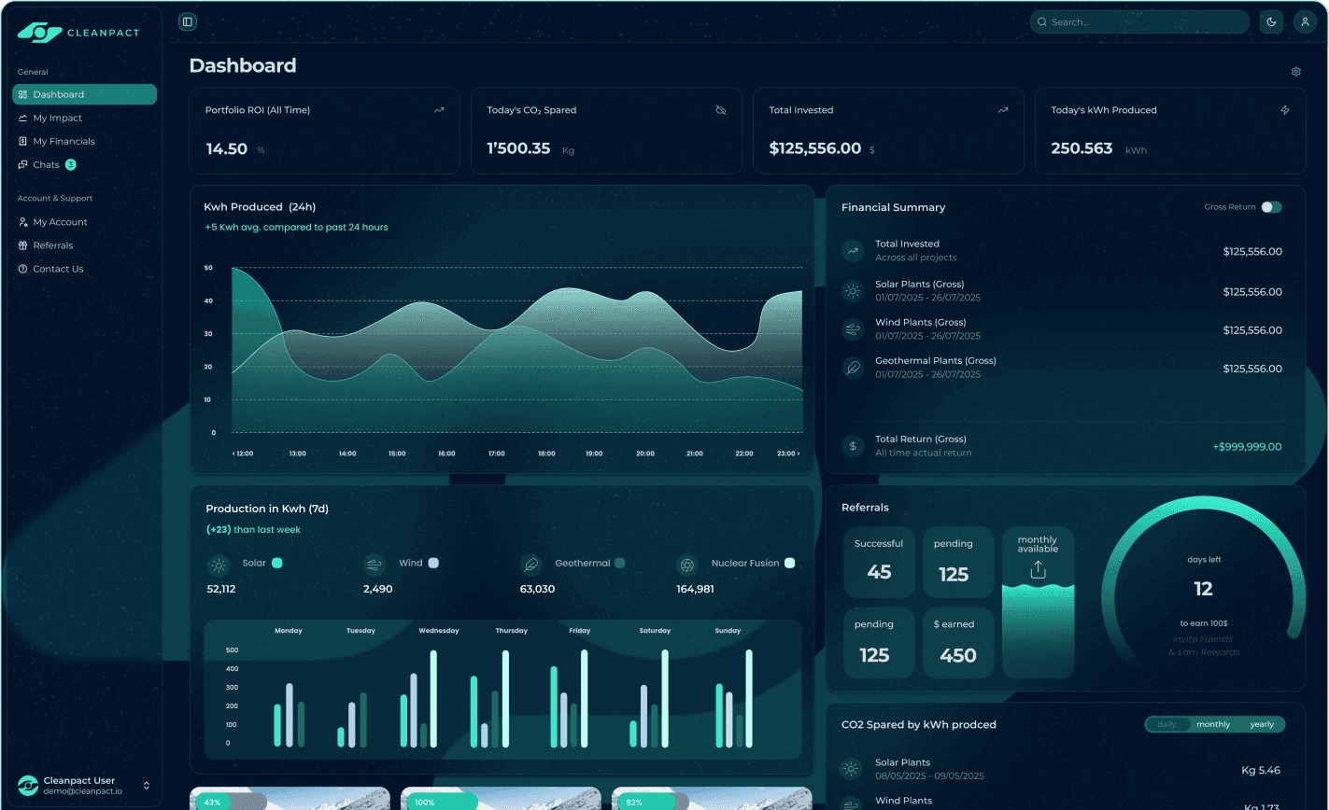Click hidden-eye icon on CO₂ Spared card
The image size is (1329, 810).
[720, 110]
